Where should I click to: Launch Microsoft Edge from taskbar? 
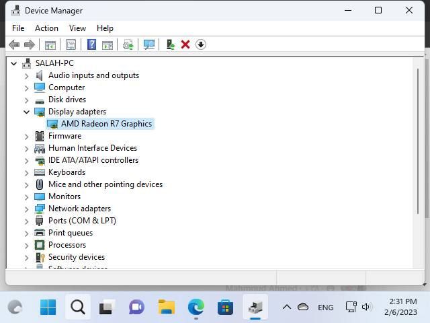click(x=196, y=307)
